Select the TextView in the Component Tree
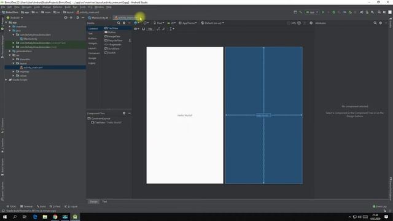The width and height of the screenshot is (393, 221). coord(106,123)
